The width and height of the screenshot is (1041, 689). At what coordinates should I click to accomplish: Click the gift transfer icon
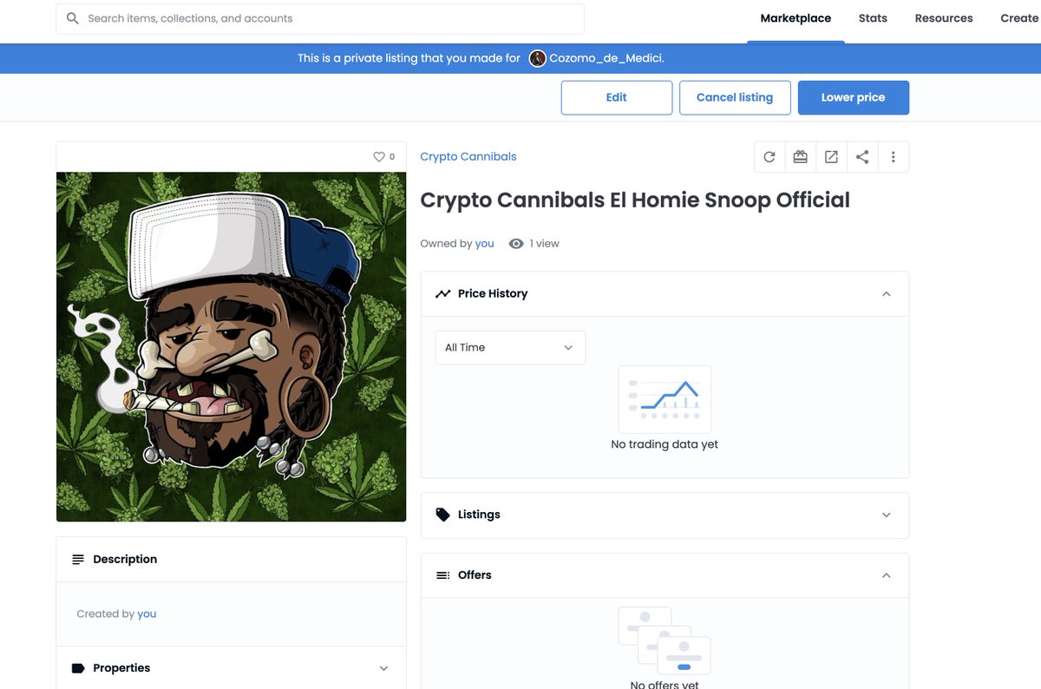point(800,157)
